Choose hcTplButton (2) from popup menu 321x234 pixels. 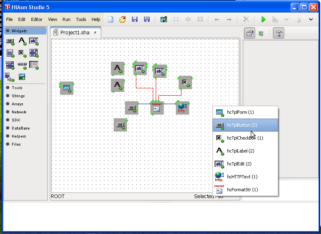[x=245, y=125]
